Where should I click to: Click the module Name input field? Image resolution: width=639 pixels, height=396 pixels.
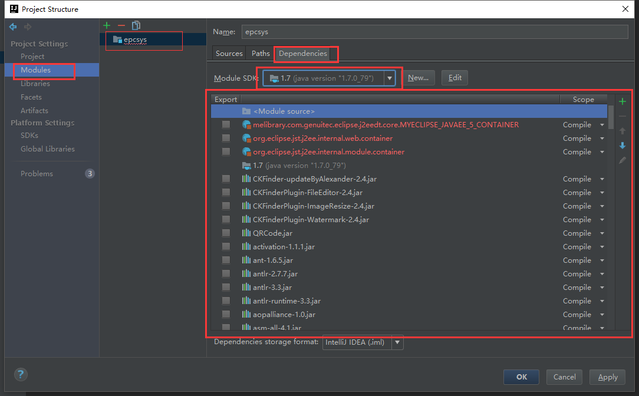pyautogui.click(x=434, y=32)
